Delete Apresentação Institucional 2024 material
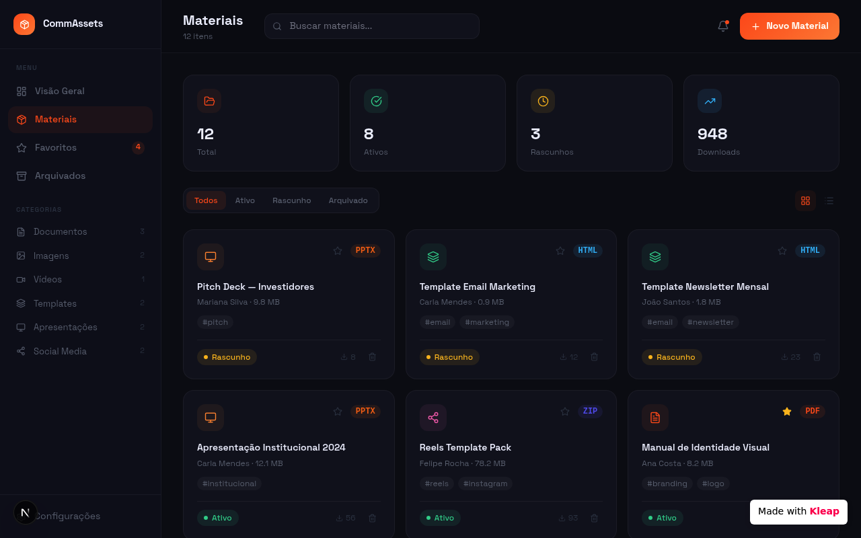 (x=372, y=518)
